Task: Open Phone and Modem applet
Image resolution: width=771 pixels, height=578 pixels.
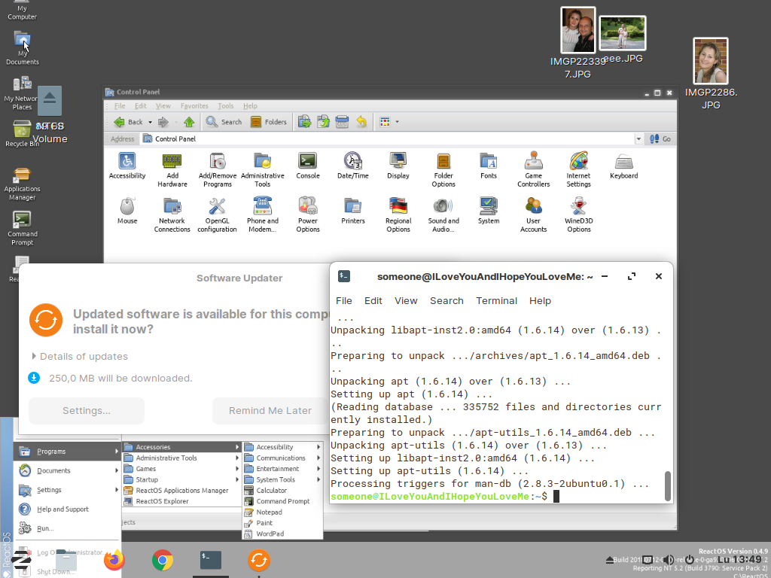Action: pos(263,214)
